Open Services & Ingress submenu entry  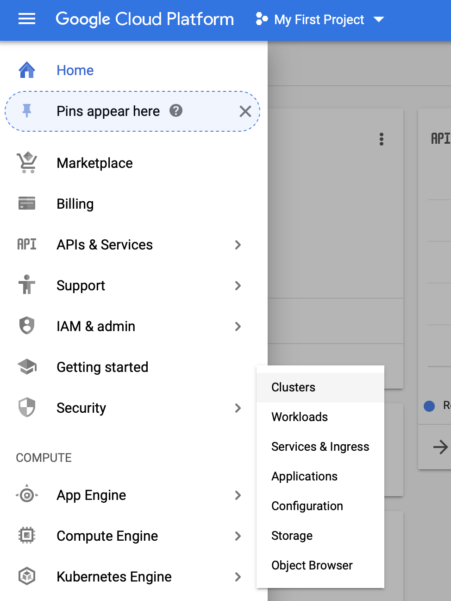[320, 447]
